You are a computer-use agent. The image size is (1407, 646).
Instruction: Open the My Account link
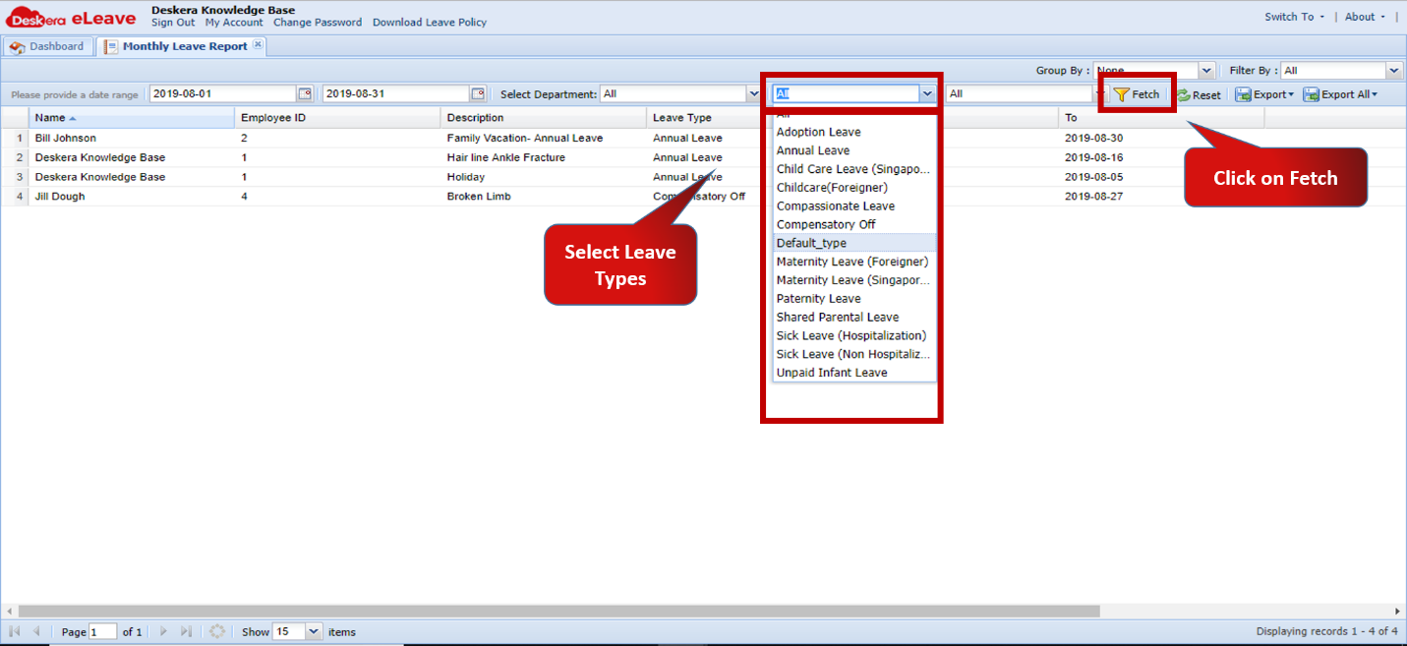(x=234, y=23)
